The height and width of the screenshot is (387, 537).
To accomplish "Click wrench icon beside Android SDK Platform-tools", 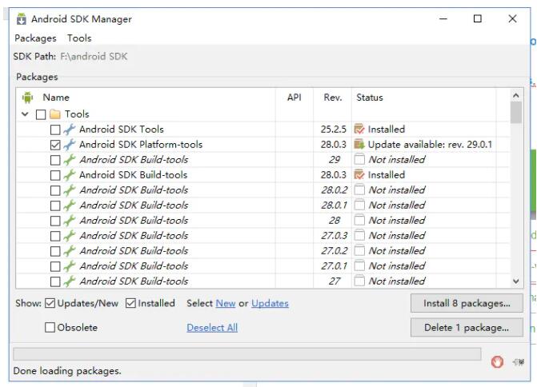I will [x=70, y=145].
